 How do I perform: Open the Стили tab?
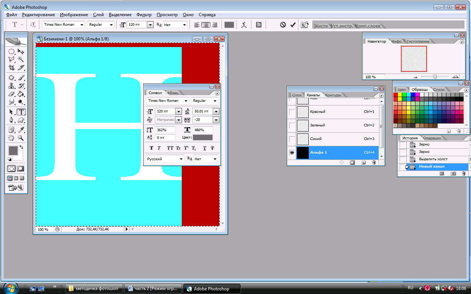point(439,89)
